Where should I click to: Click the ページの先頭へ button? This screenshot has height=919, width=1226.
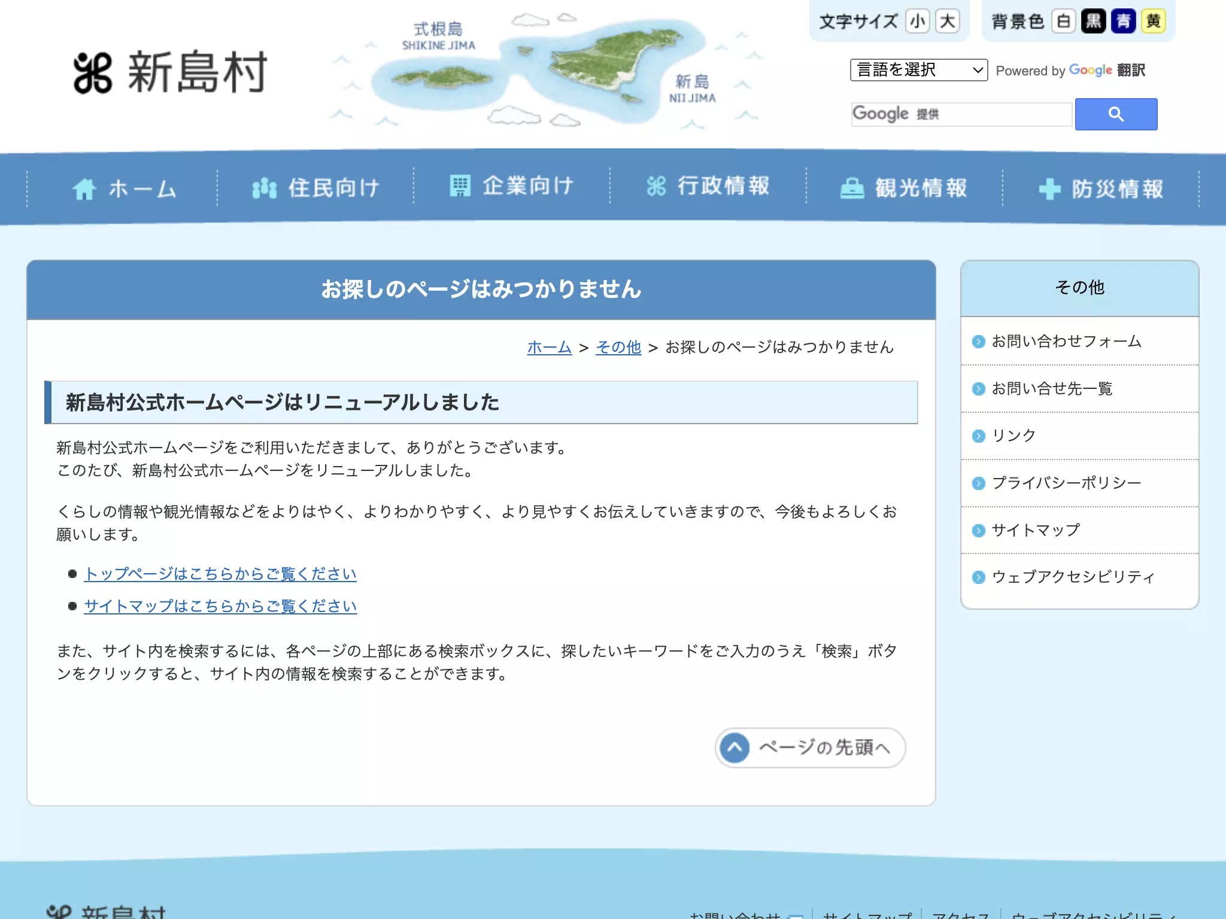810,748
